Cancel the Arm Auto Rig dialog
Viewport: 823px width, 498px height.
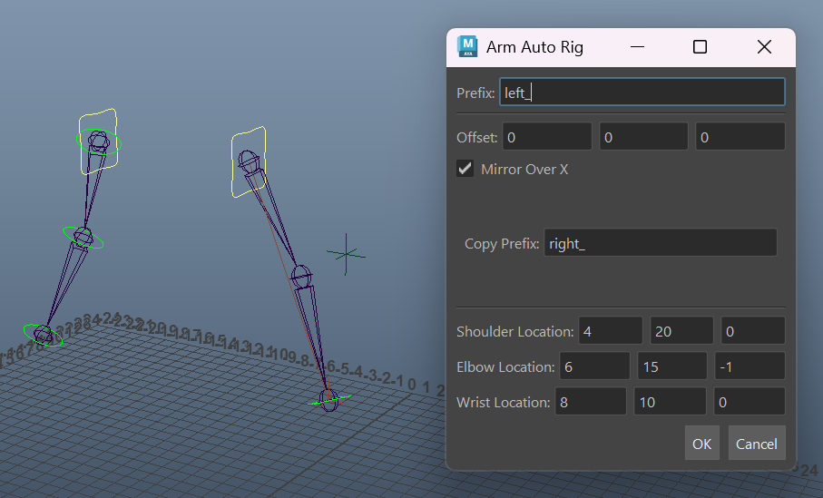[x=757, y=444]
